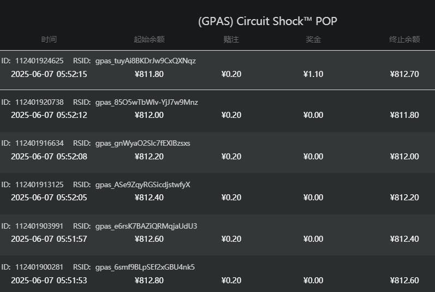Select RSID gpas_e6rsK7BAZiQRMqjaUdU3
This screenshot has width=435, height=292.
click(146, 226)
